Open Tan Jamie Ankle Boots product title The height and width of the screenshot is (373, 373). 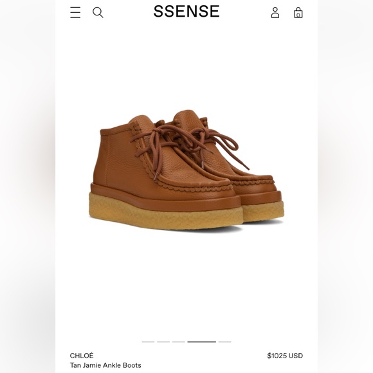point(105,365)
